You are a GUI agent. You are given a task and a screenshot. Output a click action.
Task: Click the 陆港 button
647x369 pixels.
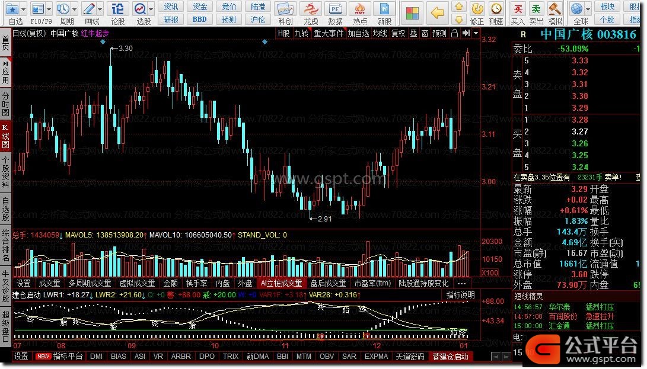coord(258,7)
